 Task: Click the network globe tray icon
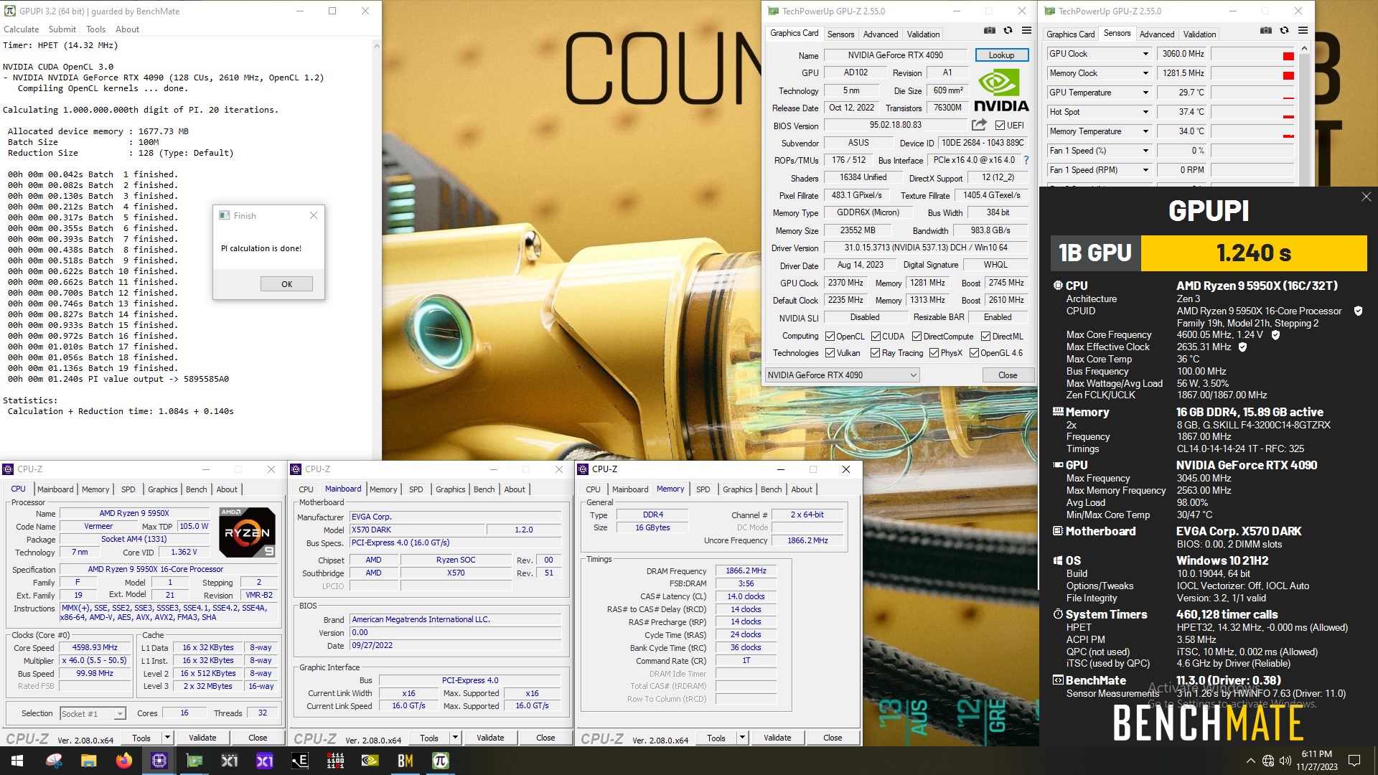coord(1268,761)
